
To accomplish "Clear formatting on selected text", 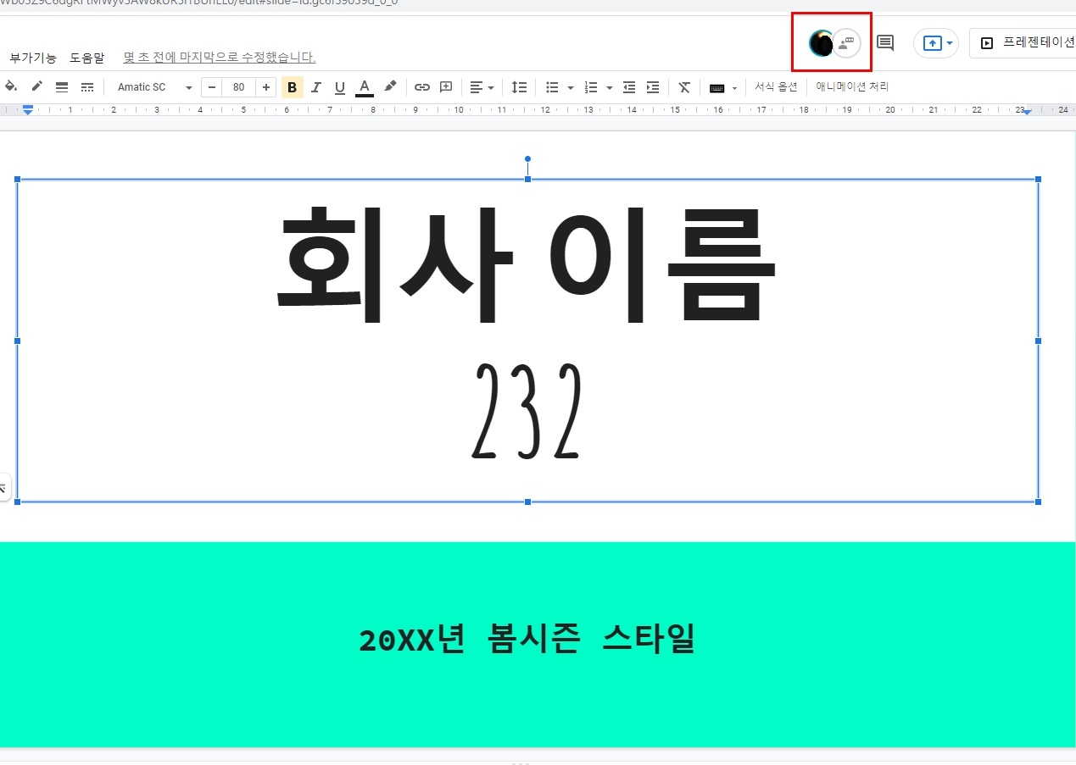I will (684, 86).
